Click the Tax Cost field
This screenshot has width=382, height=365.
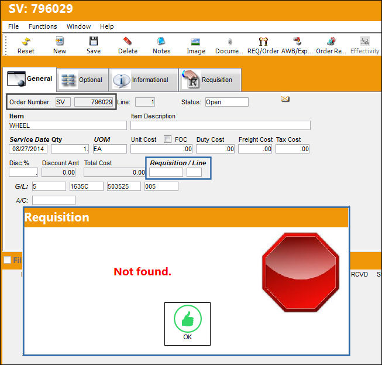(x=292, y=149)
